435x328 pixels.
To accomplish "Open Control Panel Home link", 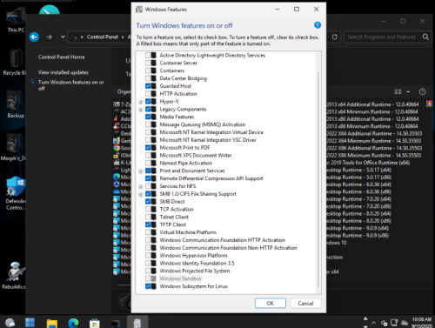I will coord(62,57).
